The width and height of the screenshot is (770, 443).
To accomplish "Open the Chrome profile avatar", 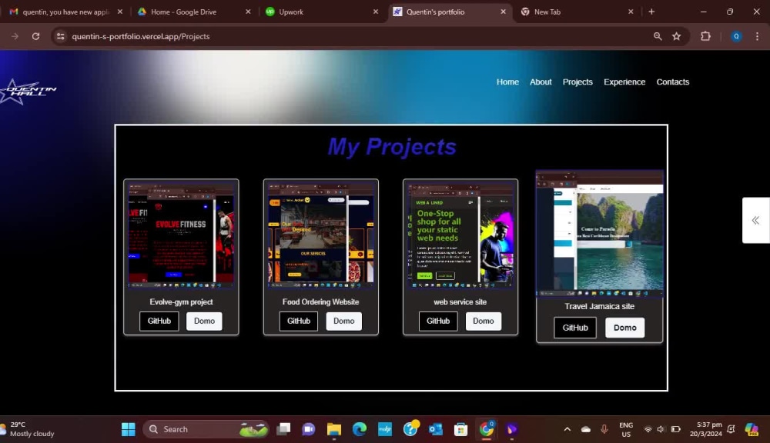I will coord(736,36).
